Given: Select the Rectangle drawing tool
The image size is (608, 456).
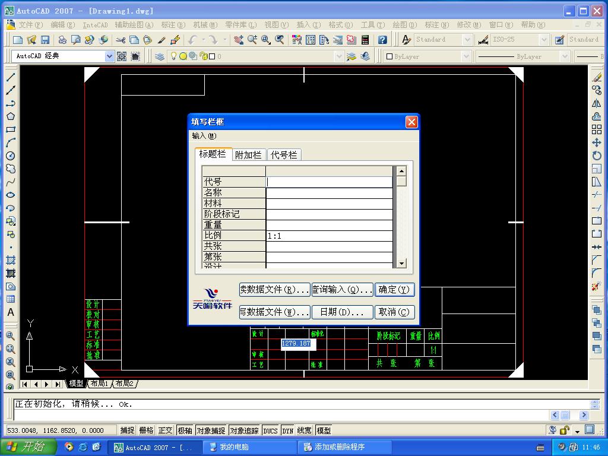Looking at the screenshot, I should (11, 129).
